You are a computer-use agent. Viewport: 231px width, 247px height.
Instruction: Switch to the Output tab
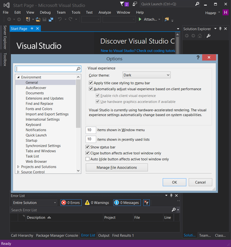103,235
